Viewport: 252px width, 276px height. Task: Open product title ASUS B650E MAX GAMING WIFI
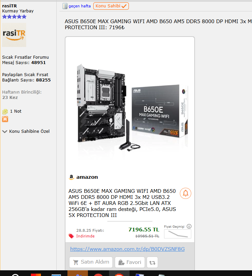point(122,203)
